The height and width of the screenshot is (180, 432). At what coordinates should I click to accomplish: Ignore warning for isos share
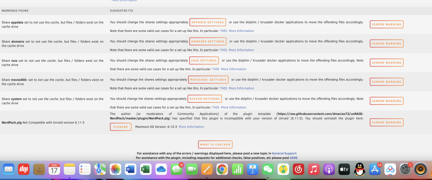[x=387, y=63]
